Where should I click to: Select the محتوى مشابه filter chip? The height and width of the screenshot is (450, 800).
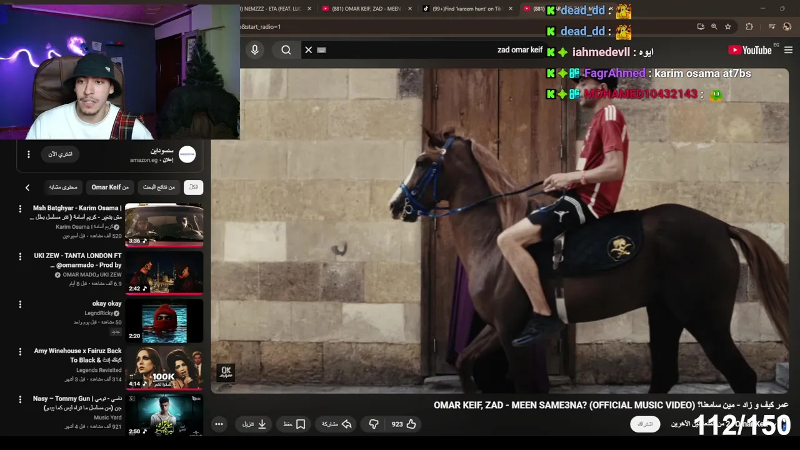pyautogui.click(x=63, y=187)
